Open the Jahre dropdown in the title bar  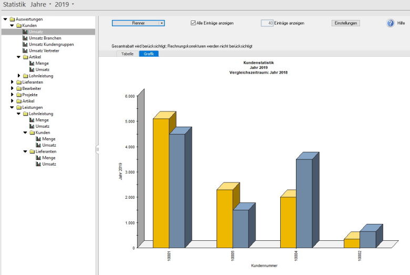pos(40,5)
